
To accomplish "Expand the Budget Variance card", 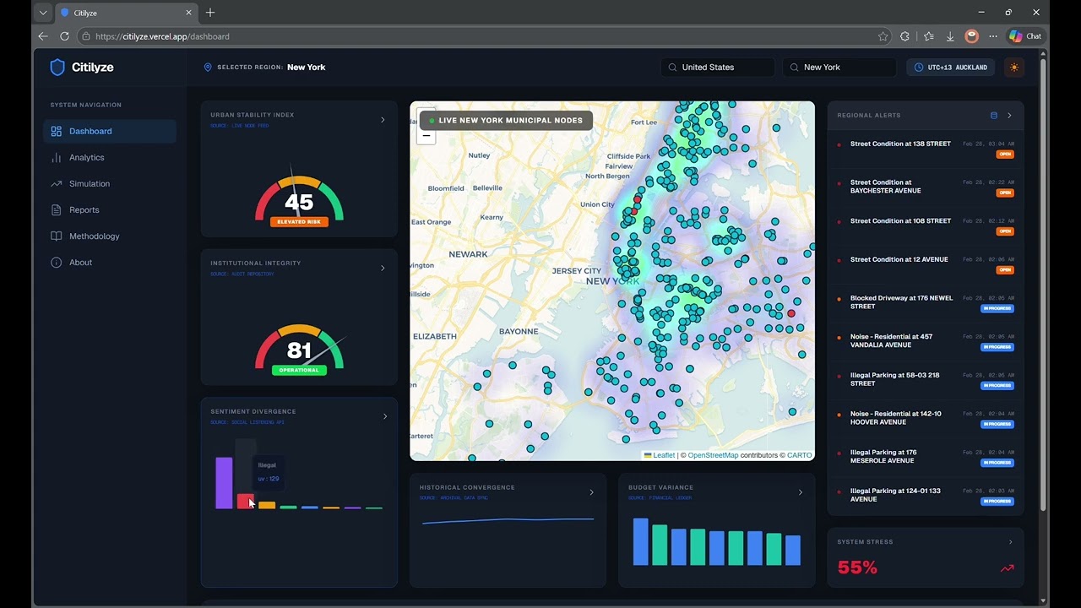I will (x=801, y=492).
